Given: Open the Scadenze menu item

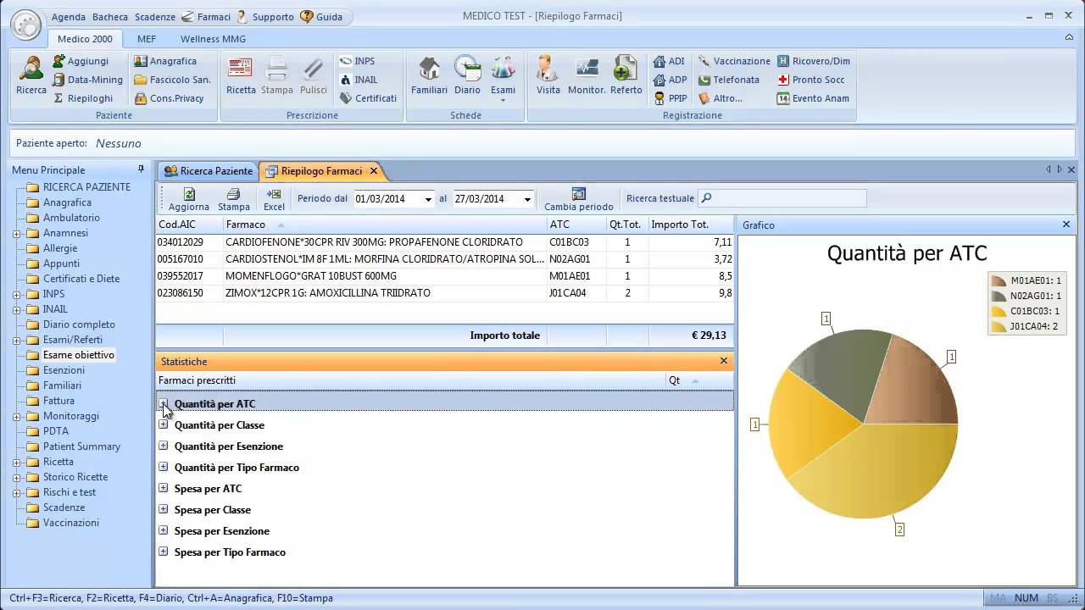Looking at the screenshot, I should click(x=155, y=17).
